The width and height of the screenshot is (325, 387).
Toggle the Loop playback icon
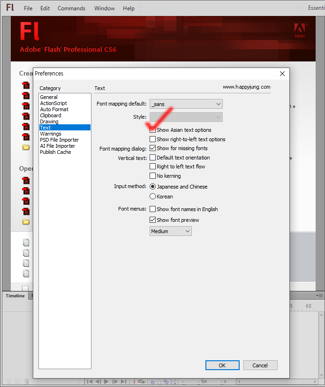142,381
